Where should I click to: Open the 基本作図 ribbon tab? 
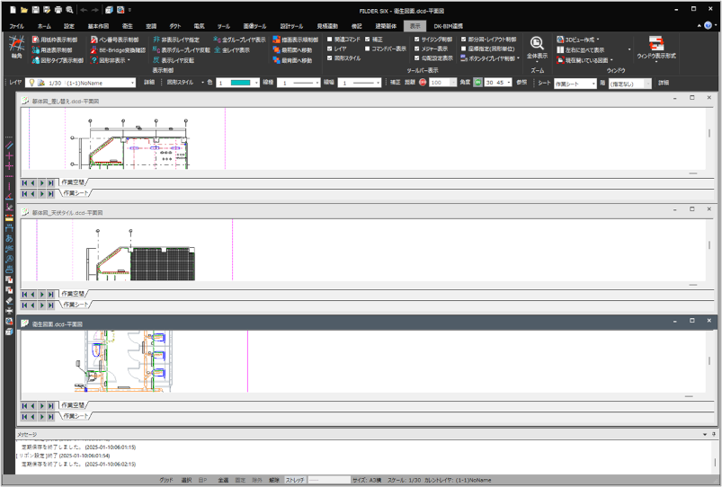pyautogui.click(x=99, y=26)
